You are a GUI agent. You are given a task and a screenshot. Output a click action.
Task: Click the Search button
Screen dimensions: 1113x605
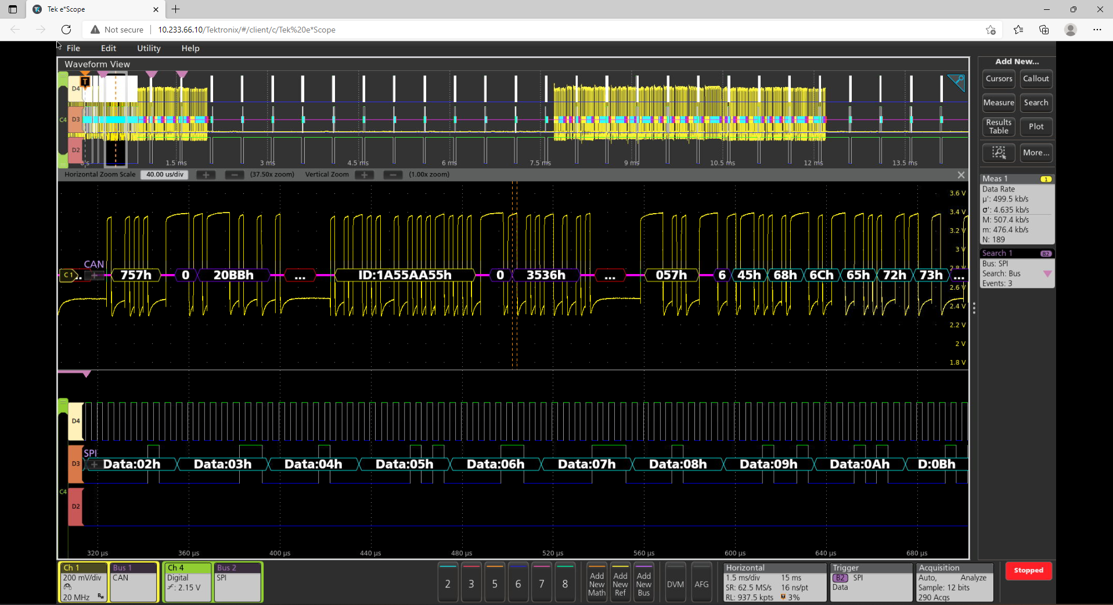coord(1036,103)
